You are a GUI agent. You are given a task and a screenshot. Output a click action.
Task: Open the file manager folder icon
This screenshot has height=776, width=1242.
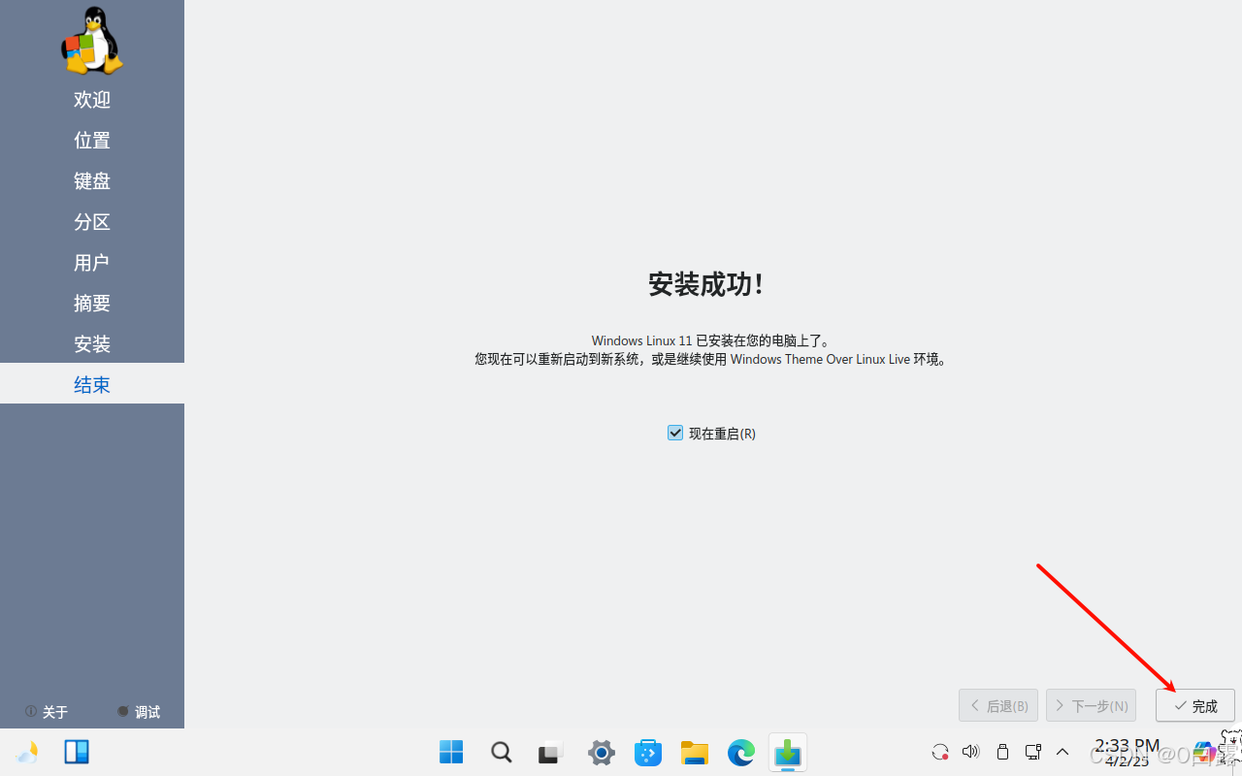[695, 752]
